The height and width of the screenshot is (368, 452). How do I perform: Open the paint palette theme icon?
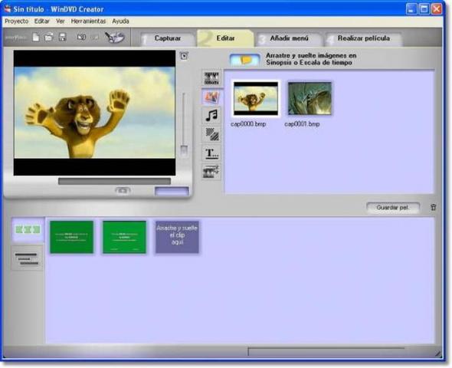click(114, 38)
